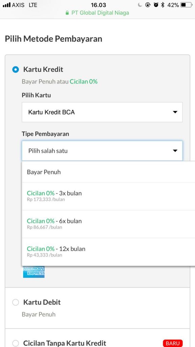Select Cicilan Tanpa Kartu Kredit radio button

pyautogui.click(x=16, y=343)
